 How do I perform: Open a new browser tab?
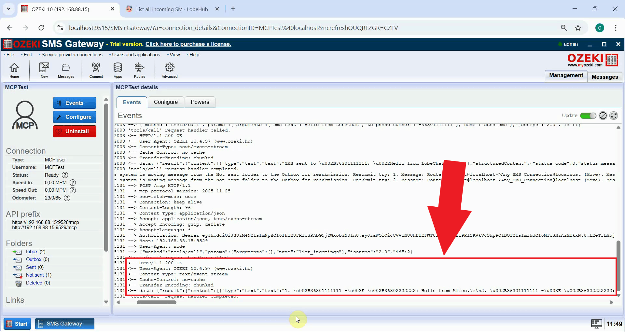click(x=233, y=9)
